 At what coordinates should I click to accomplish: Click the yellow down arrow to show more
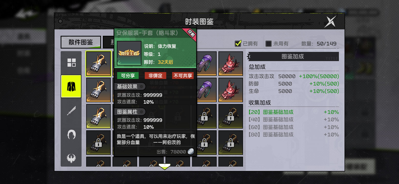point(164,167)
